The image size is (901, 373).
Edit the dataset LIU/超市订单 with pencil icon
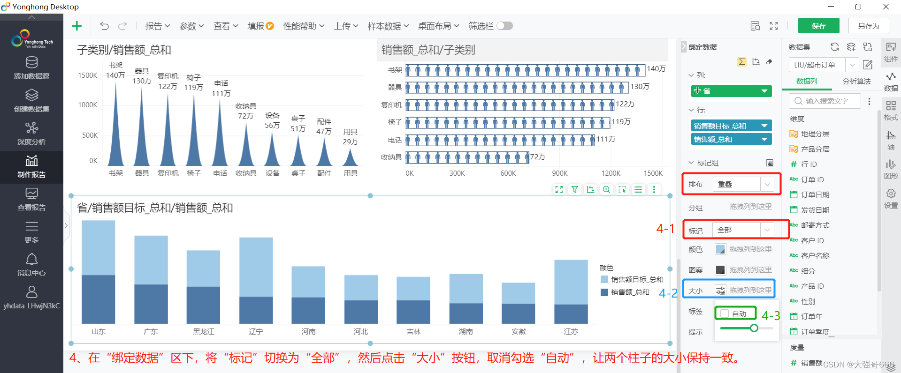pyautogui.click(x=868, y=65)
